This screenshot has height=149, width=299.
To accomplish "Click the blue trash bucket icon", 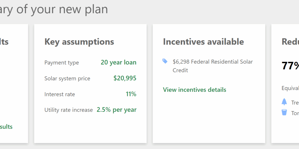I will pyautogui.click(x=284, y=112).
